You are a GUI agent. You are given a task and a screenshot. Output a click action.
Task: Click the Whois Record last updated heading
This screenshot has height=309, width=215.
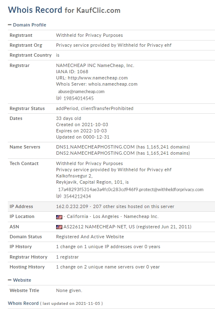coord(55,303)
